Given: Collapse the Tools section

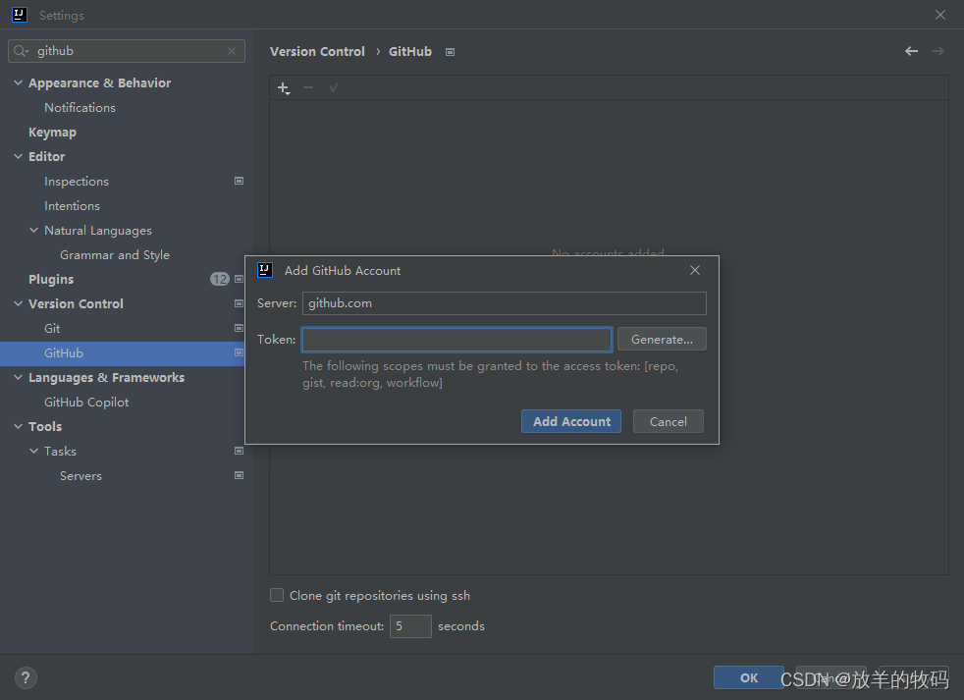Looking at the screenshot, I should pyautogui.click(x=18, y=426).
